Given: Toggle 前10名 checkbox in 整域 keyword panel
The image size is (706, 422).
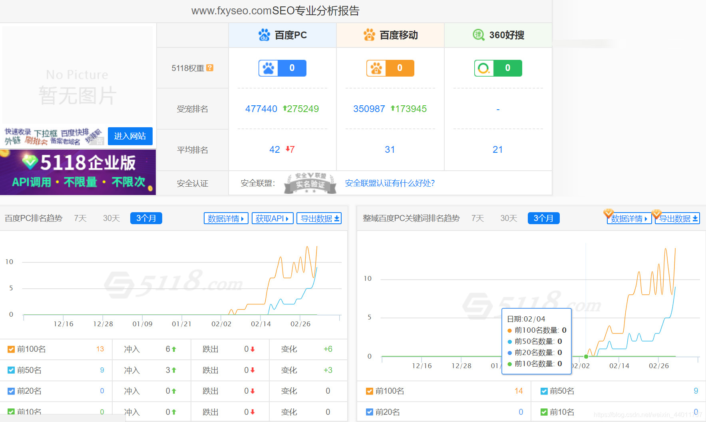Looking at the screenshot, I should tap(544, 412).
